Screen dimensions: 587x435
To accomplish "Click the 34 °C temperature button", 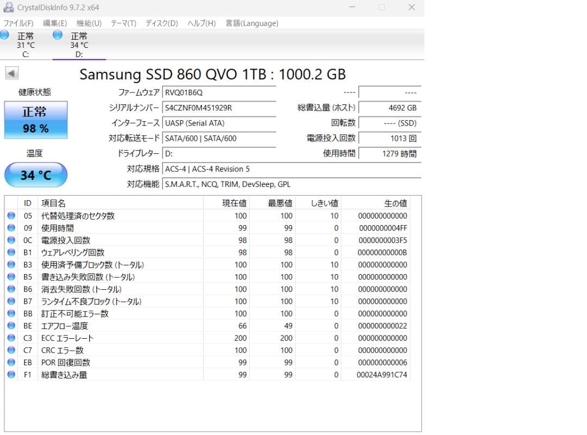I will tap(36, 175).
